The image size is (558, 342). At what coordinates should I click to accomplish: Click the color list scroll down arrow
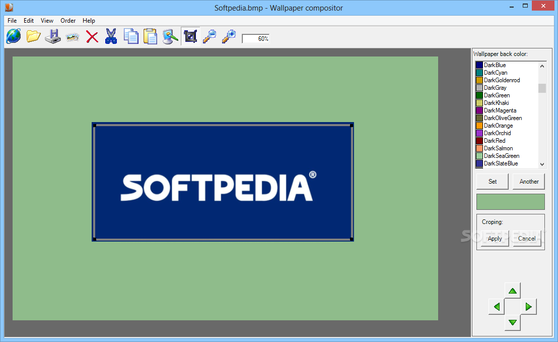[x=542, y=164]
